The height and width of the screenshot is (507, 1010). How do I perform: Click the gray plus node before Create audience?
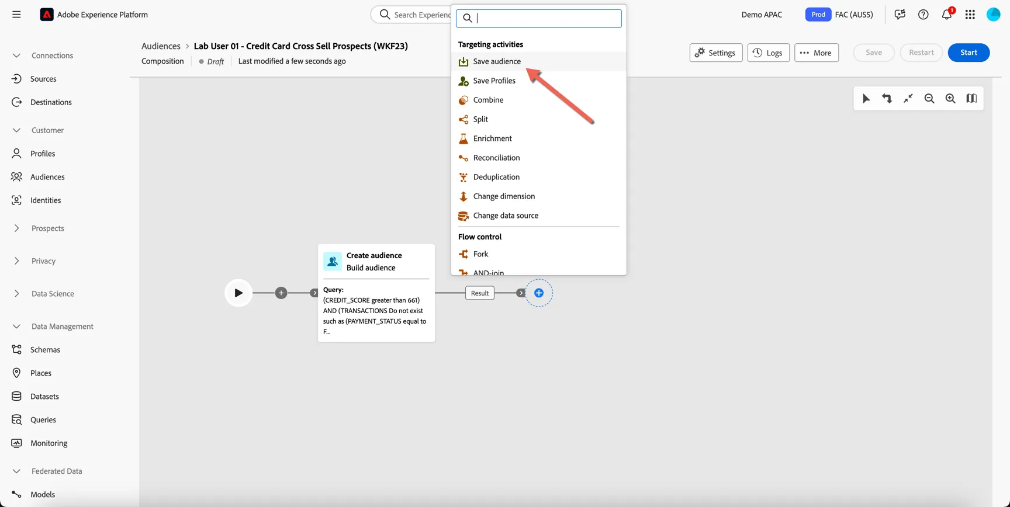coord(281,293)
